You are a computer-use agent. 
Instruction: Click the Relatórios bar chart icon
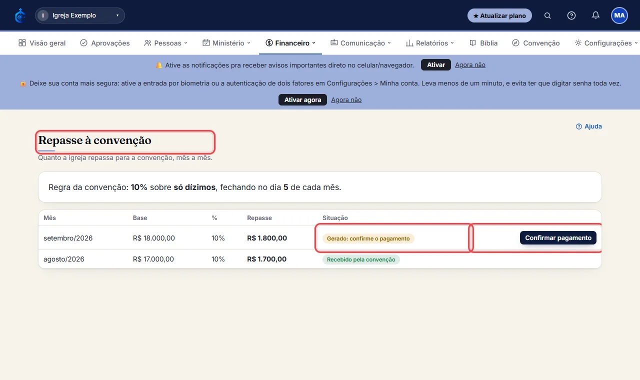[409, 43]
